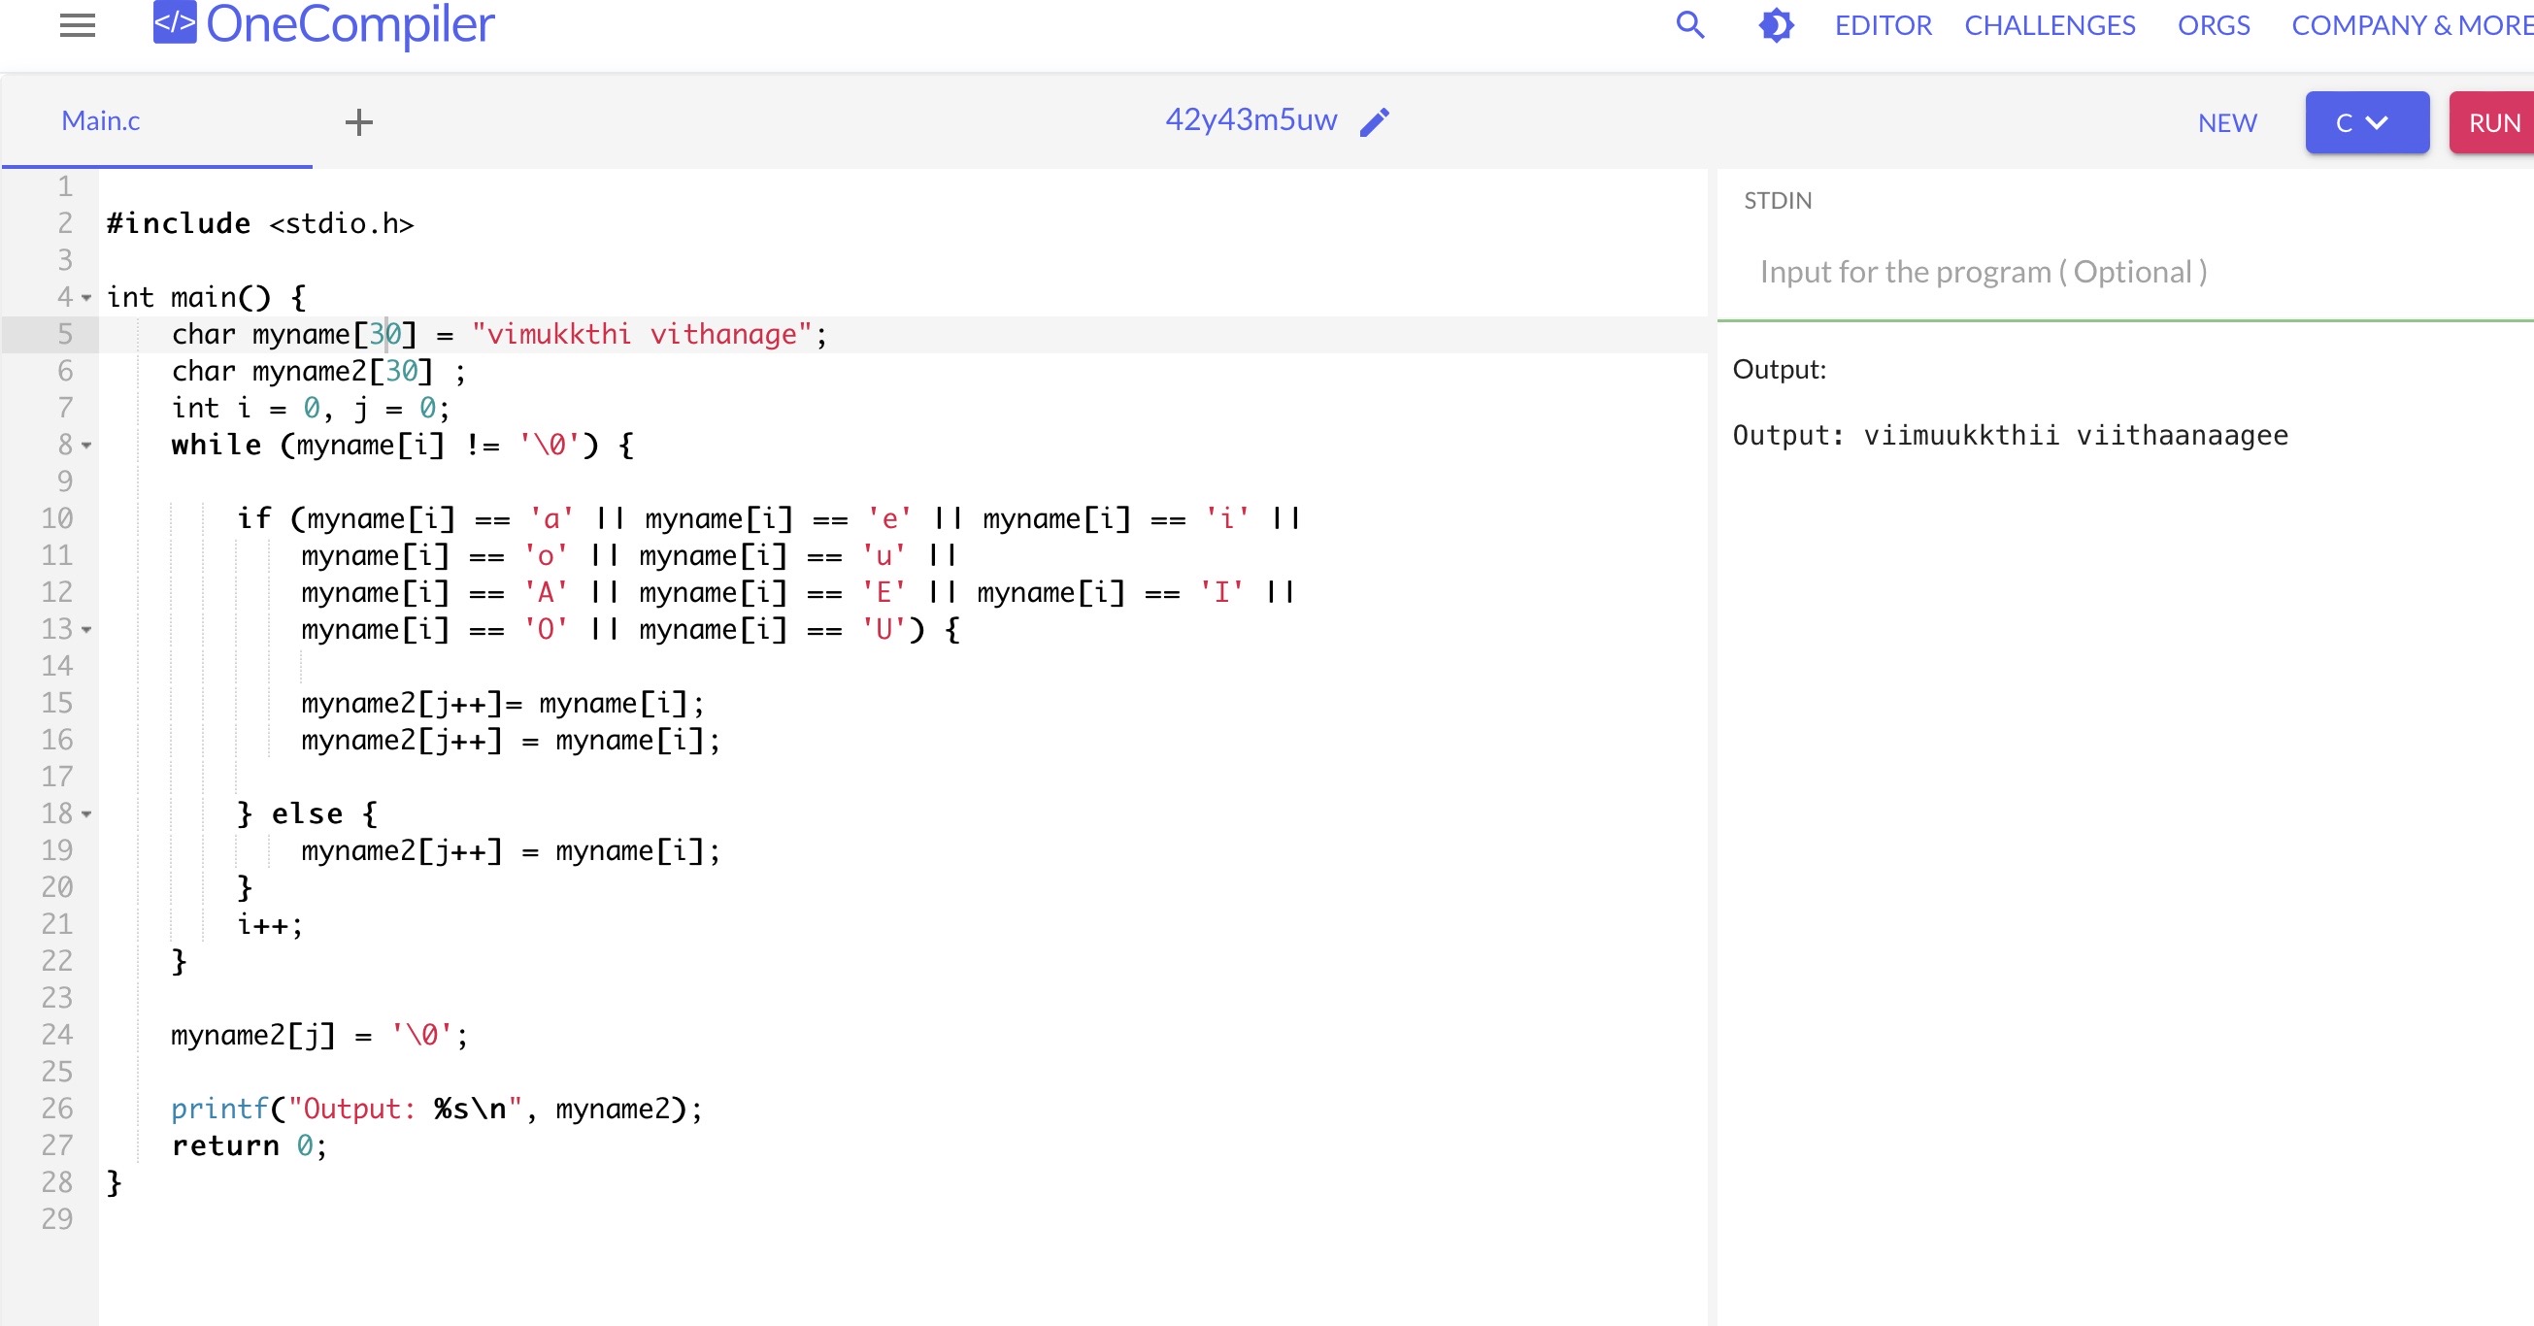Add a new file with plus icon
Screen dimensions: 2534x1326
(x=359, y=122)
